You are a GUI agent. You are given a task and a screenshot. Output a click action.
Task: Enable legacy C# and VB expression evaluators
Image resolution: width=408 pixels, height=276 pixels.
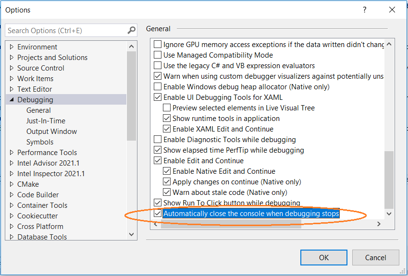pyautogui.click(x=158, y=65)
